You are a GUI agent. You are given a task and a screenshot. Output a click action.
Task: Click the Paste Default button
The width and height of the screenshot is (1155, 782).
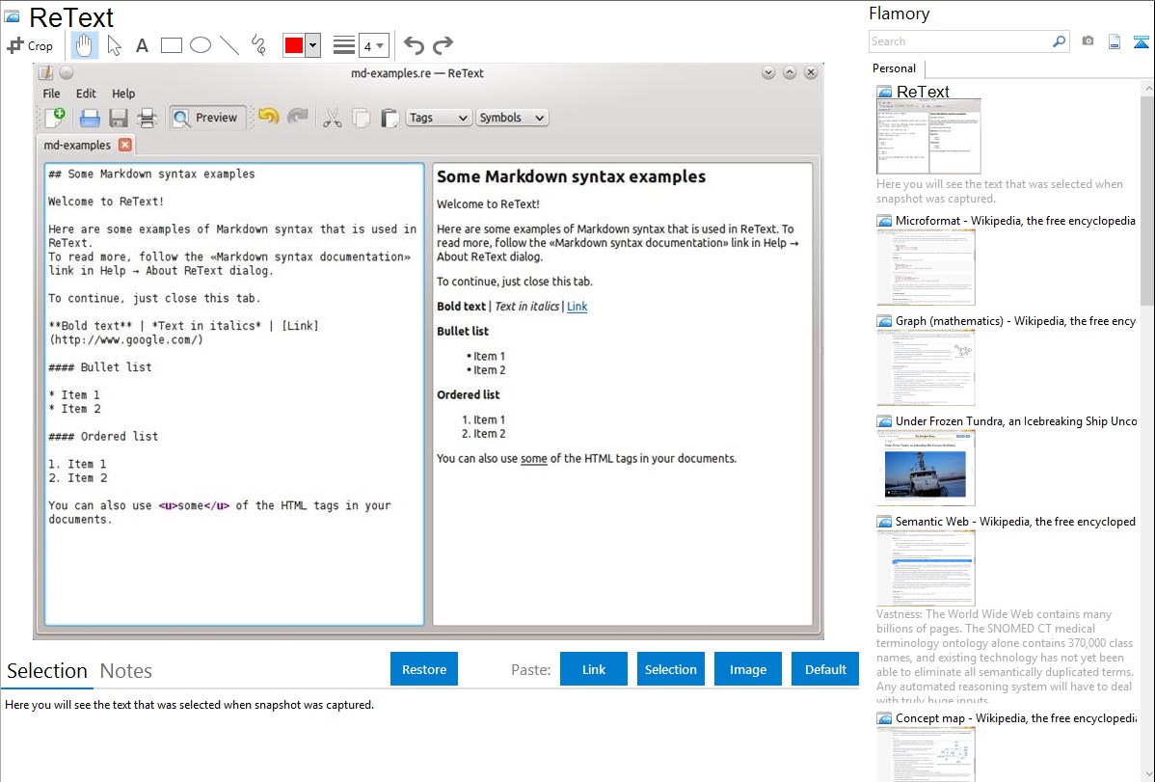825,669
